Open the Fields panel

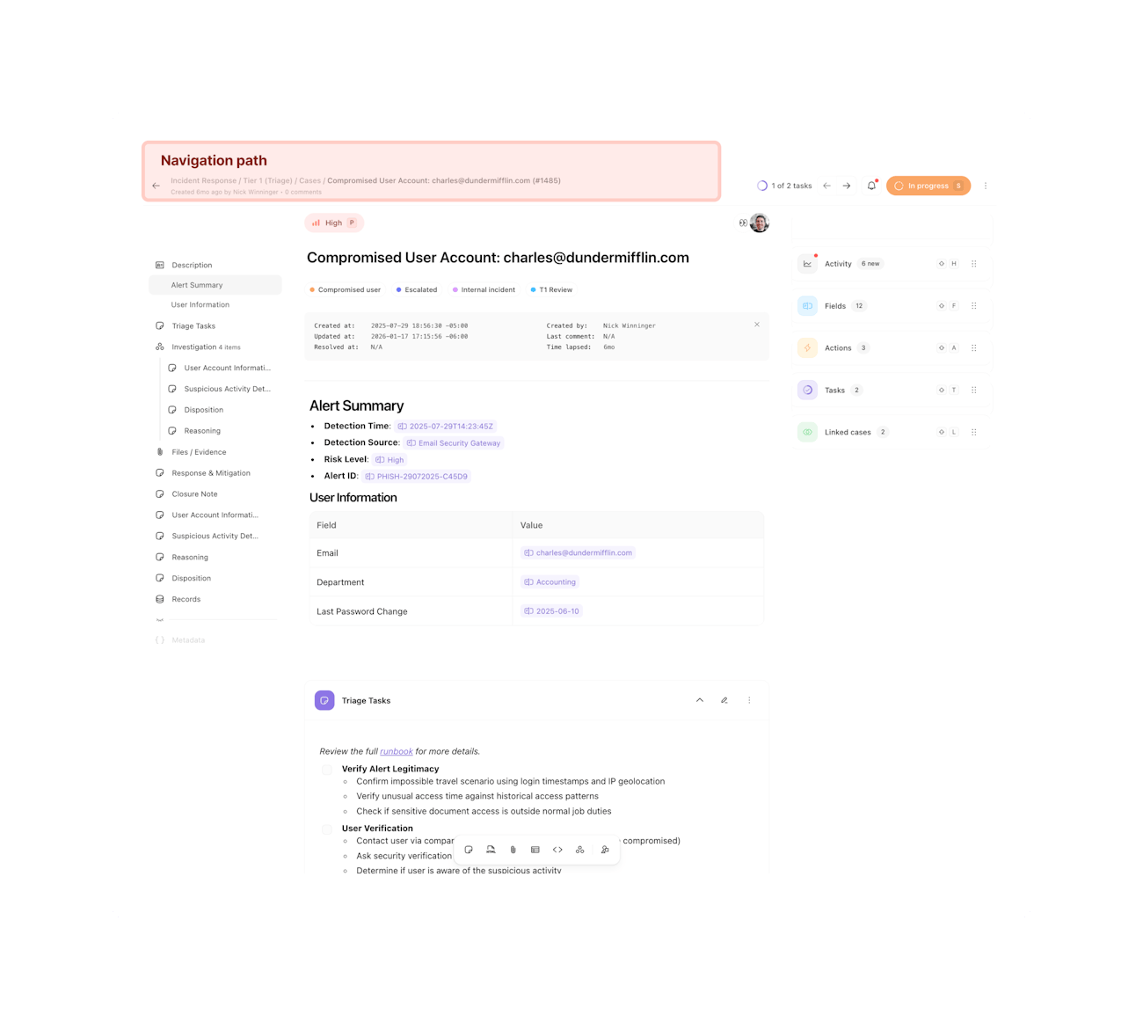coord(834,306)
